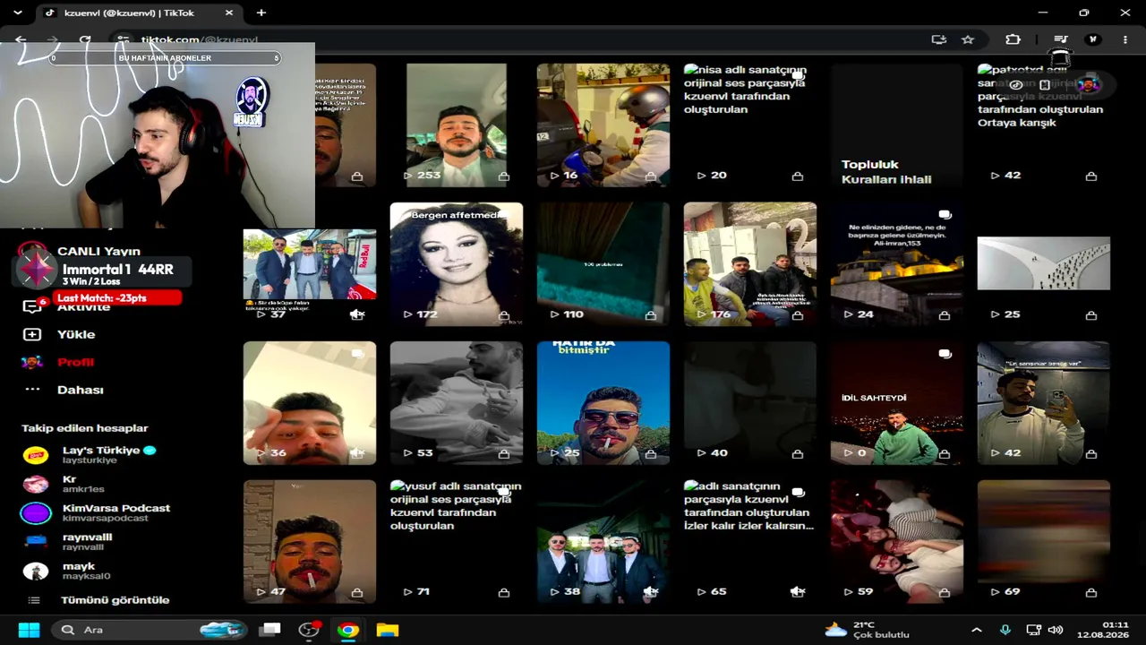Open the Chrome extensions puzzle icon
This screenshot has width=1146, height=645.
tap(1013, 39)
